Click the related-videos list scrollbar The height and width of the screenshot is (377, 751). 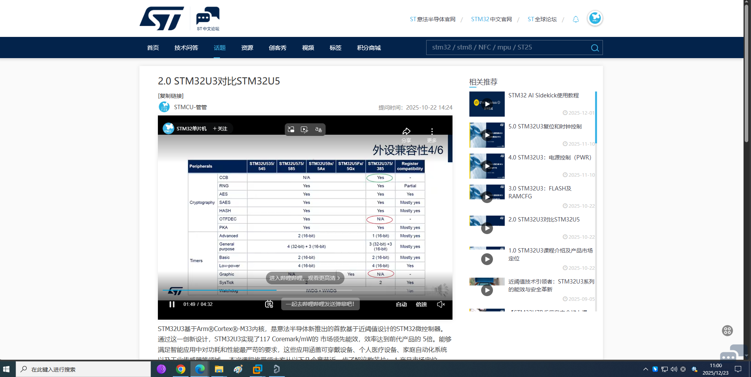point(596,117)
